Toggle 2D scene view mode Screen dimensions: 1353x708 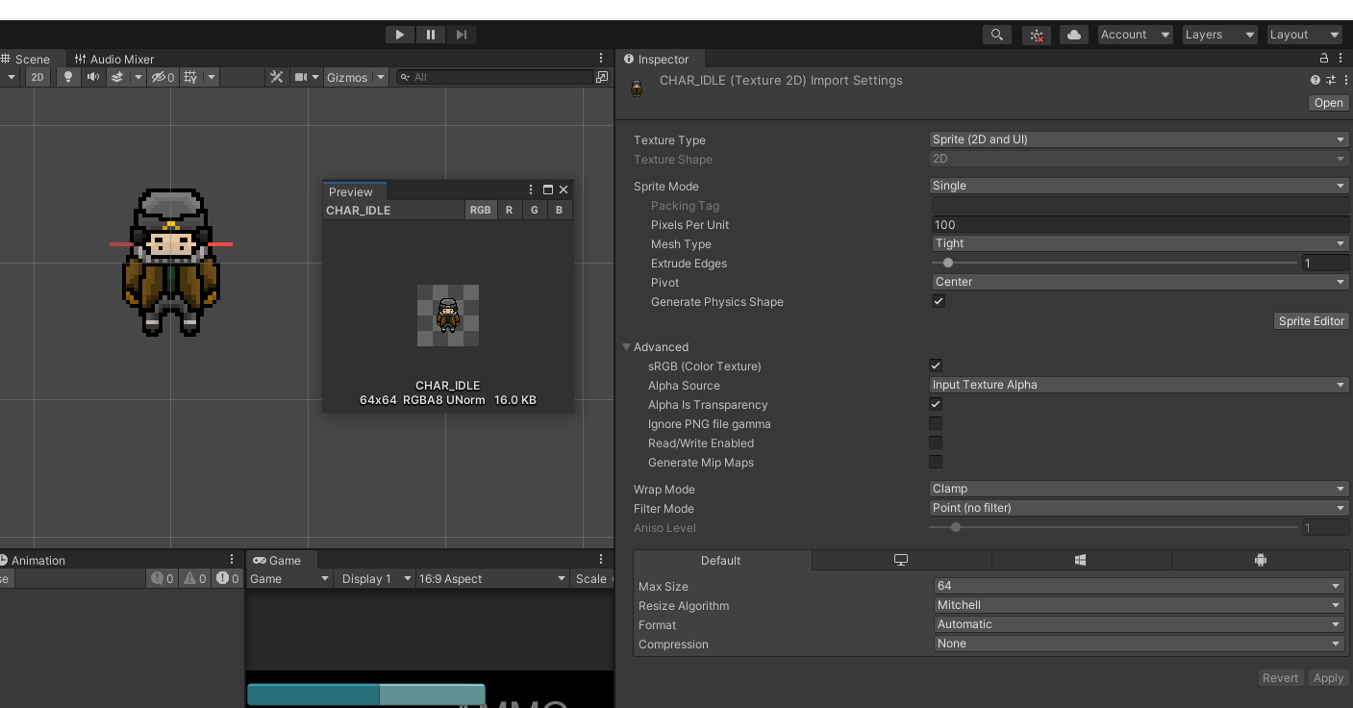tap(37, 77)
